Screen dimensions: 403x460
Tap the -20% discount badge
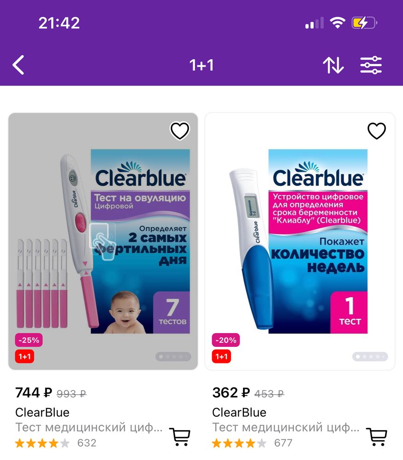(226, 340)
